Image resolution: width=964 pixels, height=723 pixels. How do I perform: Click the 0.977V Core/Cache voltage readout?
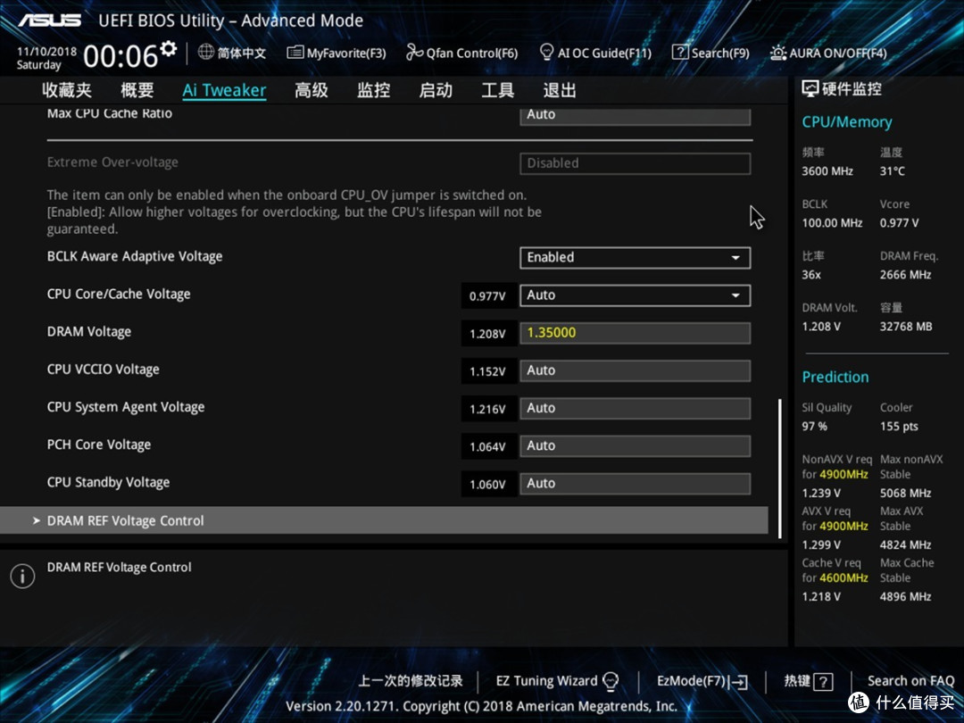pos(487,296)
